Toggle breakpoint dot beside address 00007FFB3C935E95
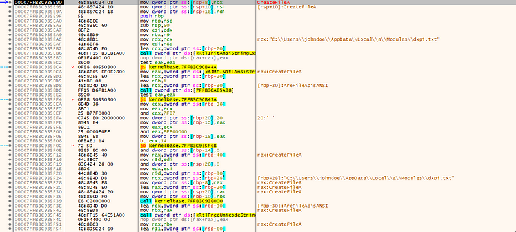The image size is (516, 232). pyautogui.click(x=10, y=7)
